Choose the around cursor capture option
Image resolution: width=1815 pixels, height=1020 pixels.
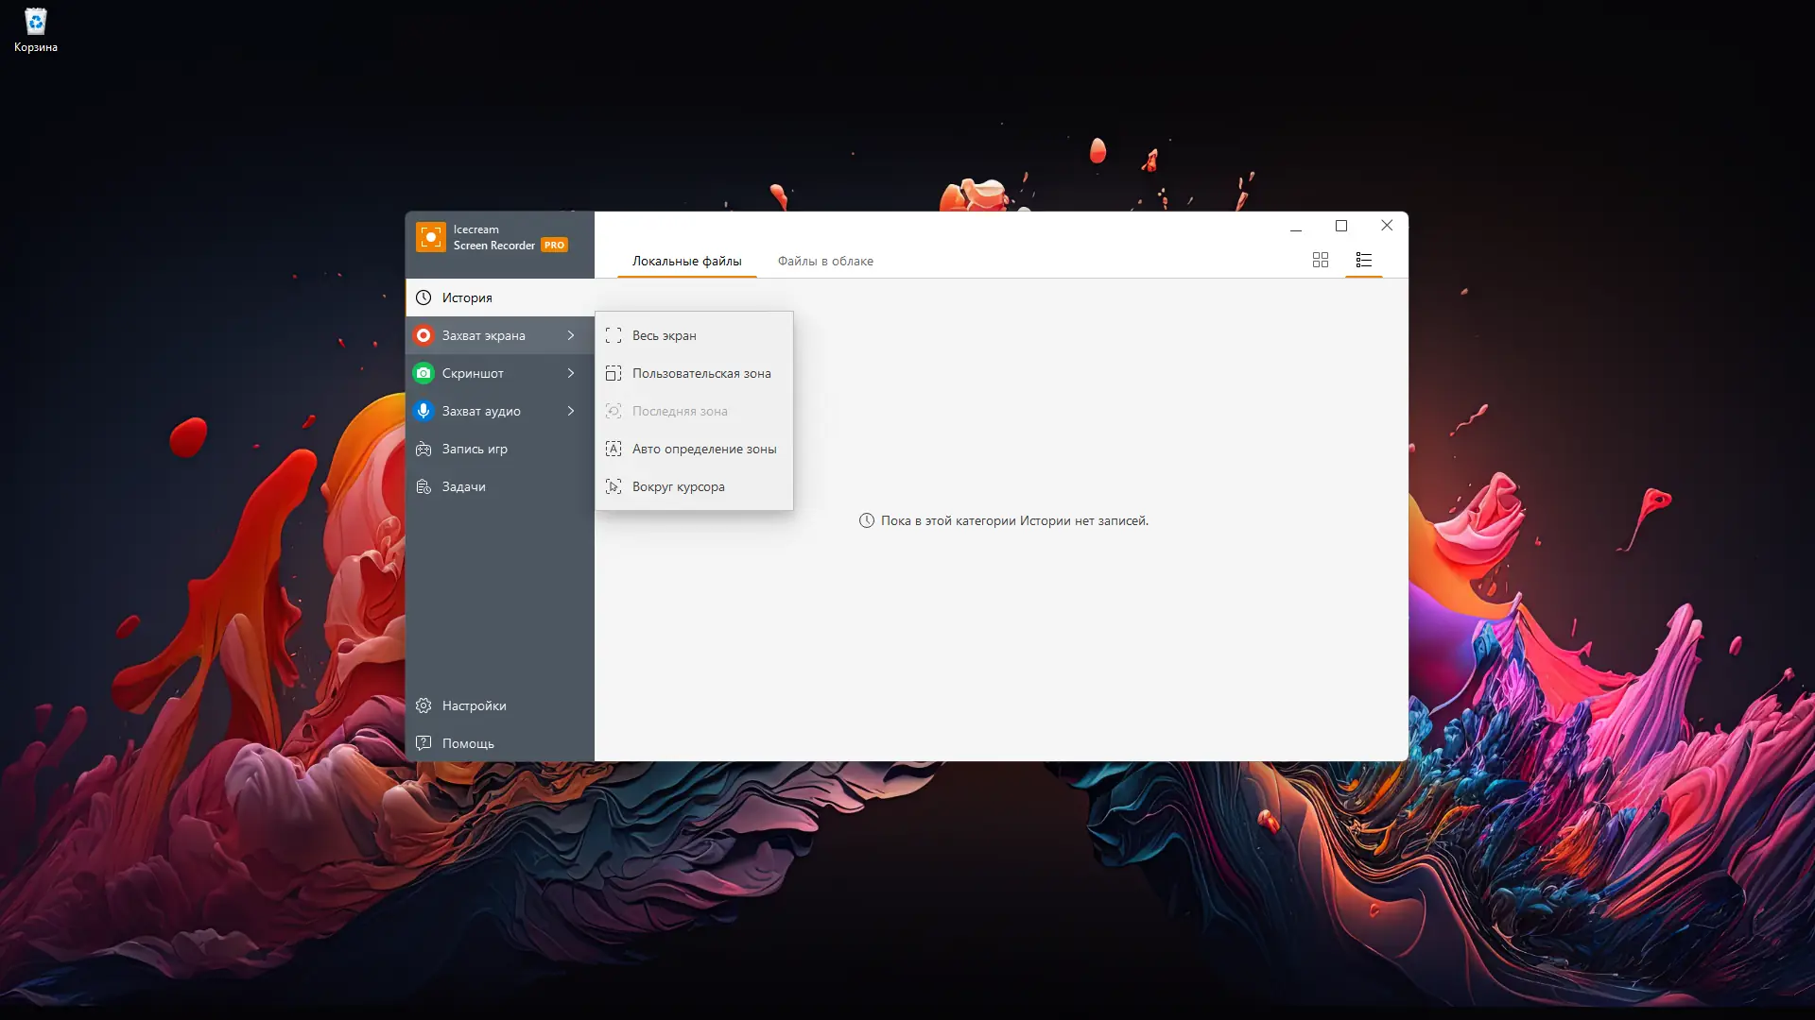[678, 486]
